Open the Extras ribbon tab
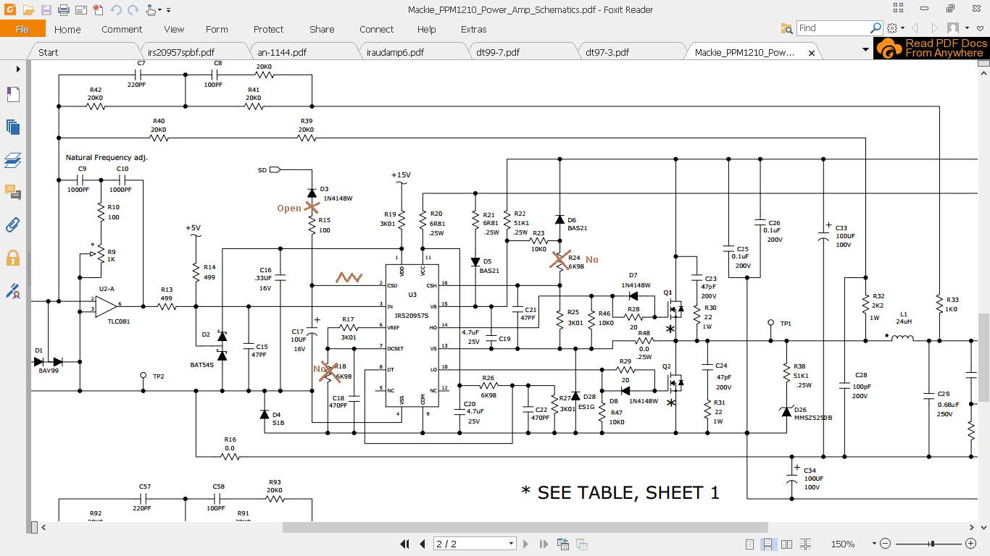 [x=473, y=29]
